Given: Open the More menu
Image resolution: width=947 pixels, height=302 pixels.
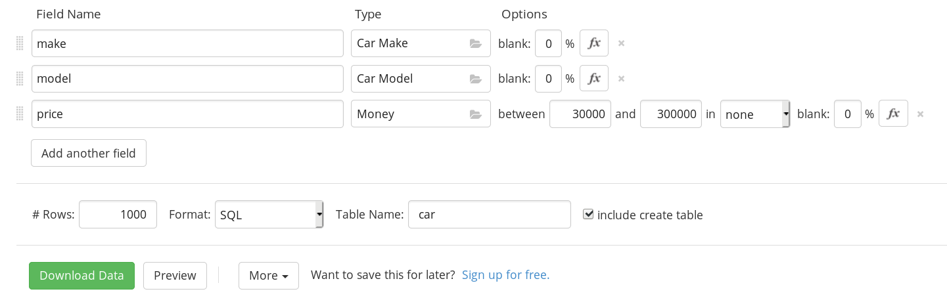Looking at the screenshot, I should (x=268, y=276).
